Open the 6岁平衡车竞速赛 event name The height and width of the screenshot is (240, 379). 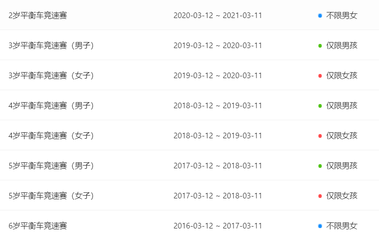(38, 226)
